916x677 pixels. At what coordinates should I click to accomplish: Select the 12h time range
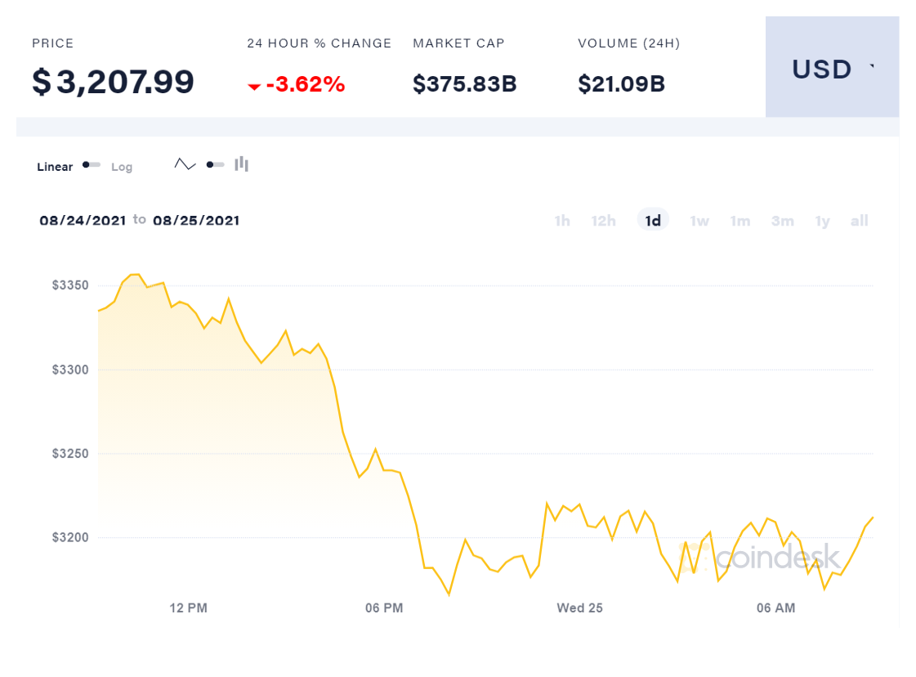tap(604, 221)
